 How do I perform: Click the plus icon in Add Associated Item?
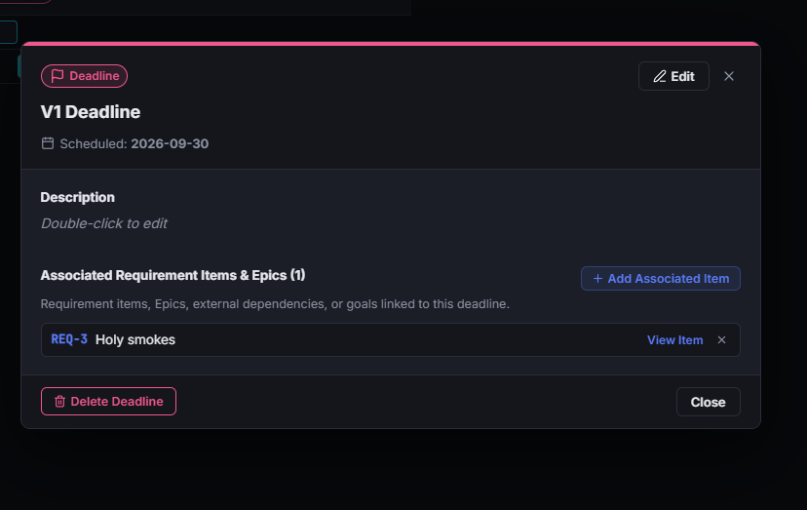[x=597, y=279]
